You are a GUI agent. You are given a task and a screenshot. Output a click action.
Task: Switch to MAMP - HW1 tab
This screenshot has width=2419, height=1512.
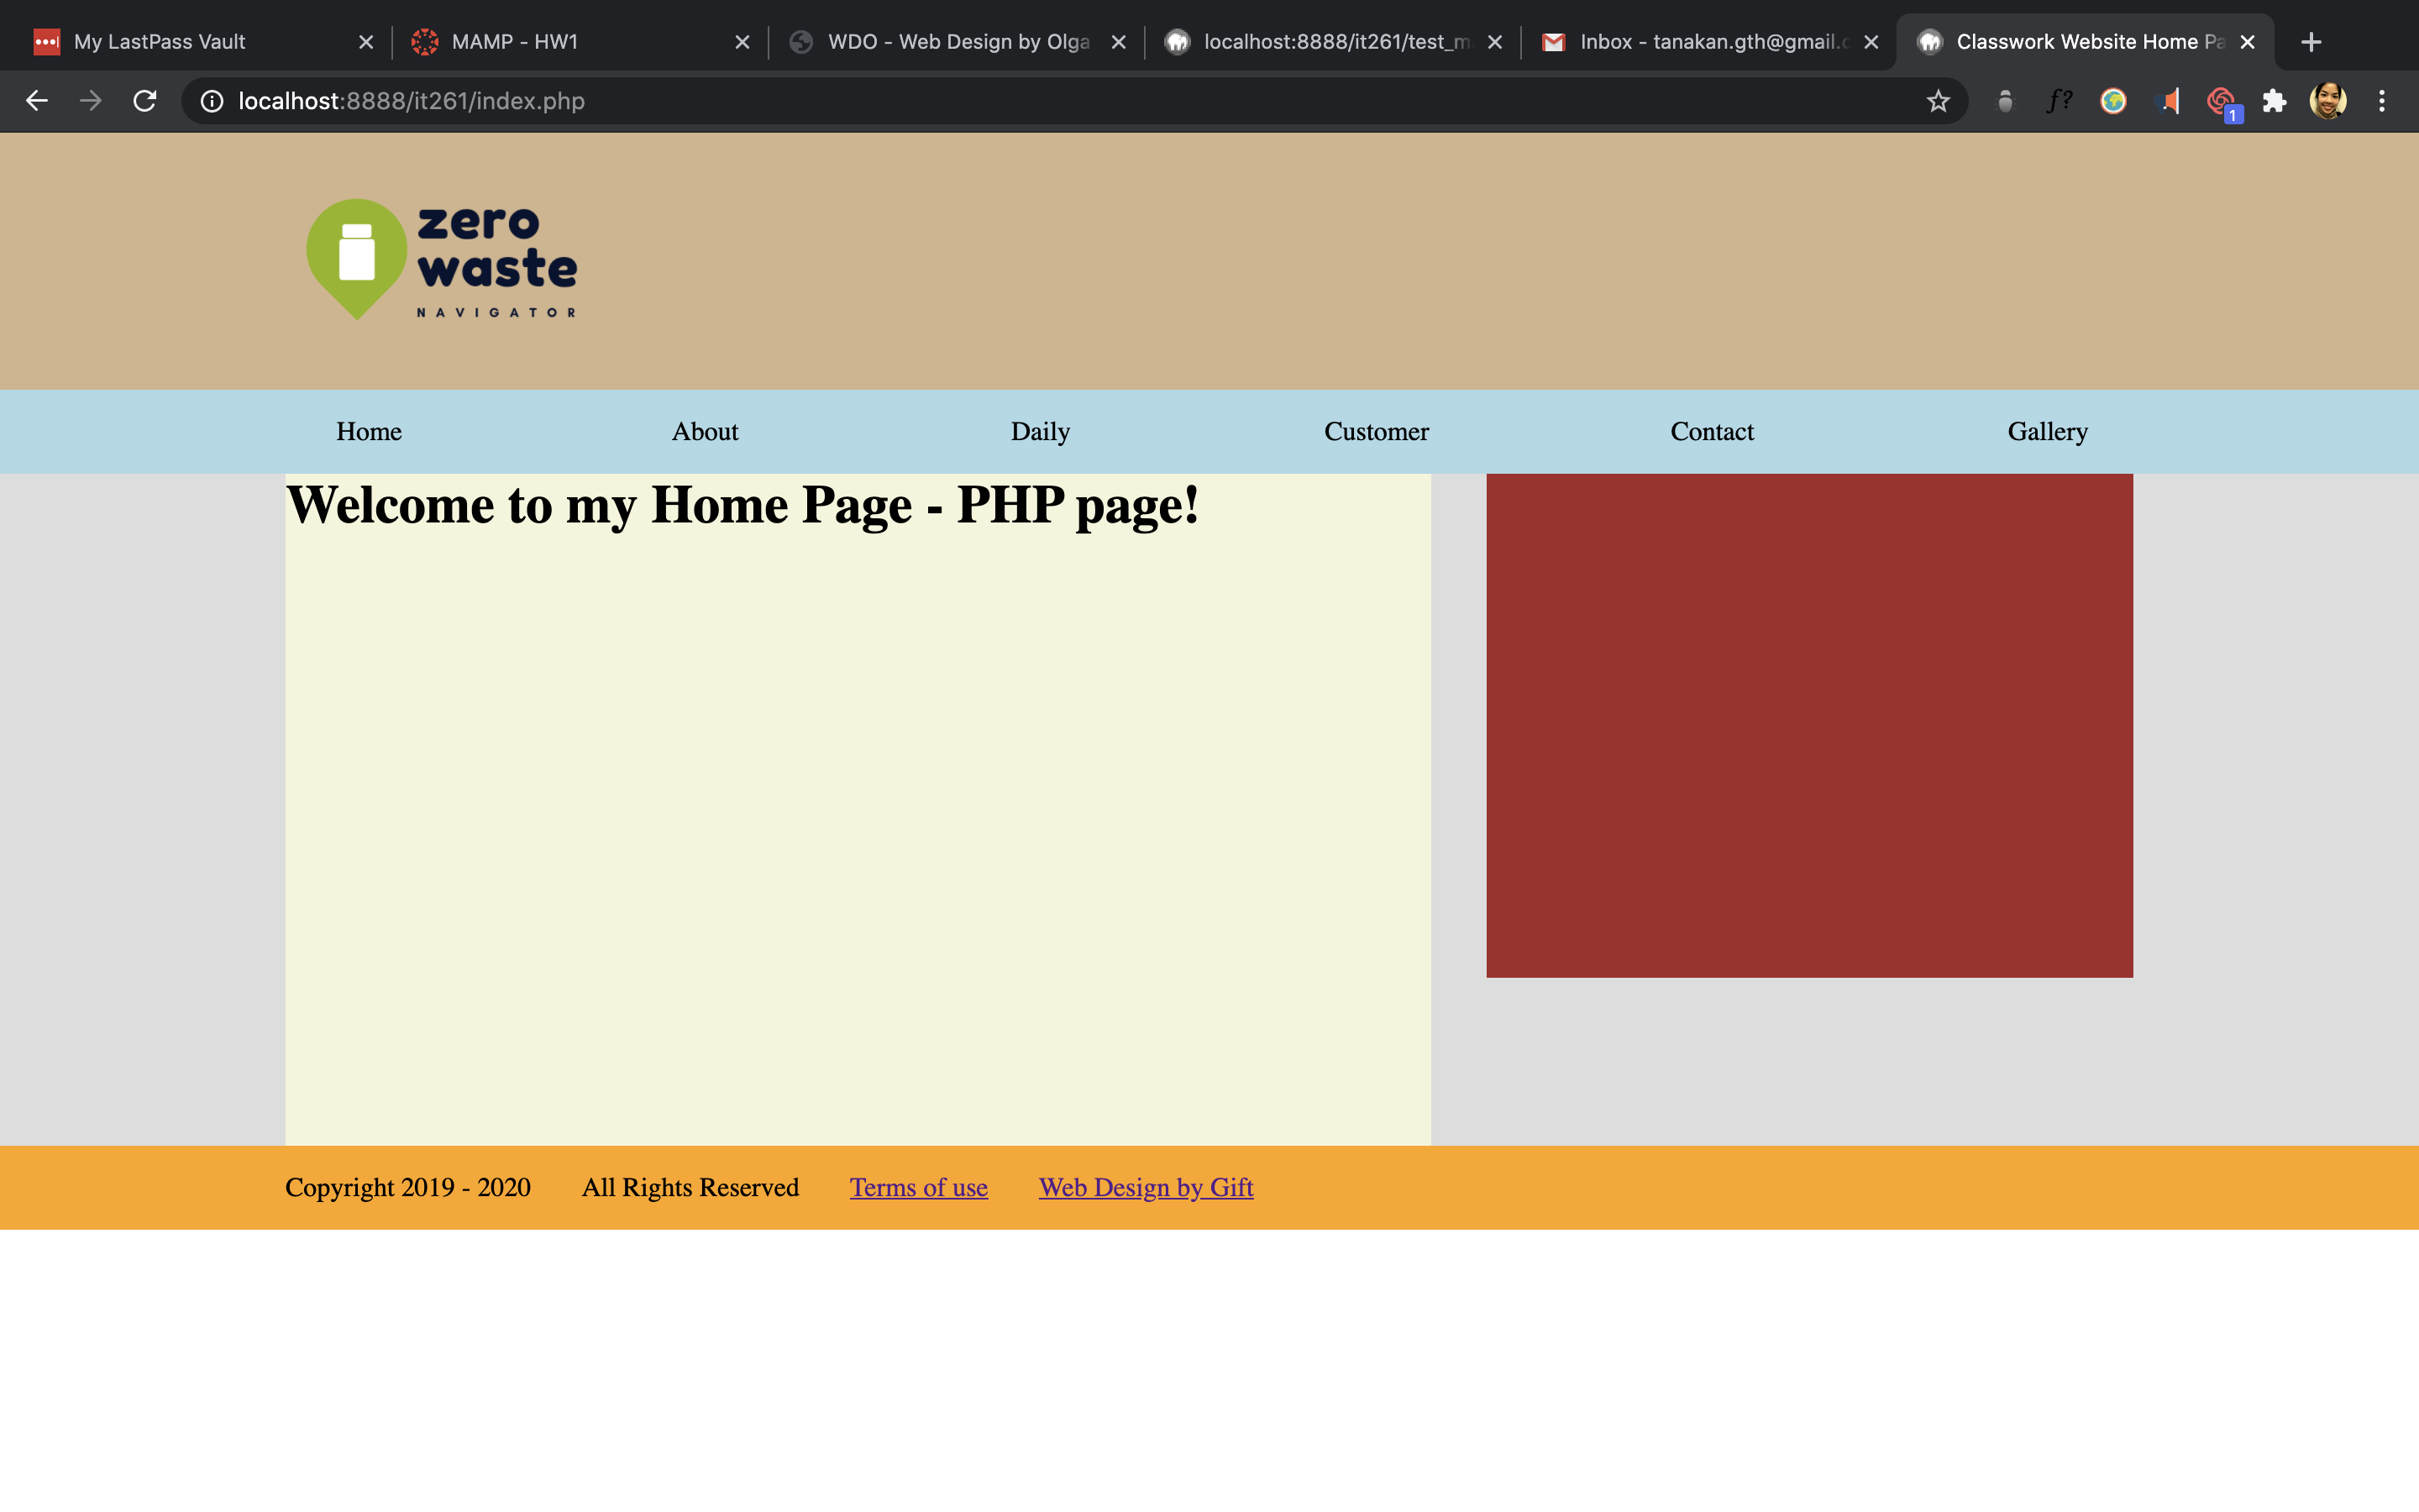tap(515, 42)
